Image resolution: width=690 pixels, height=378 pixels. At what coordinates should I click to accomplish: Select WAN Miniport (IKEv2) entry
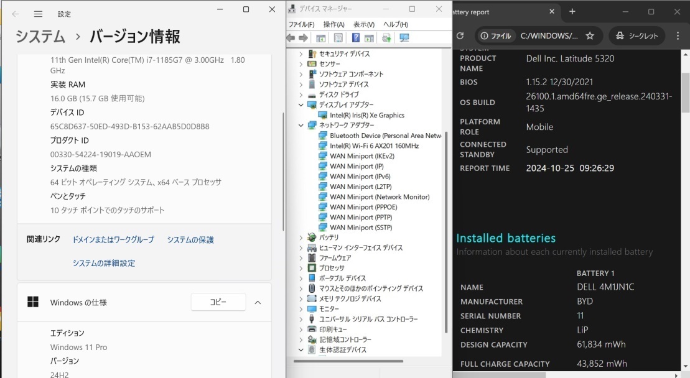click(362, 156)
